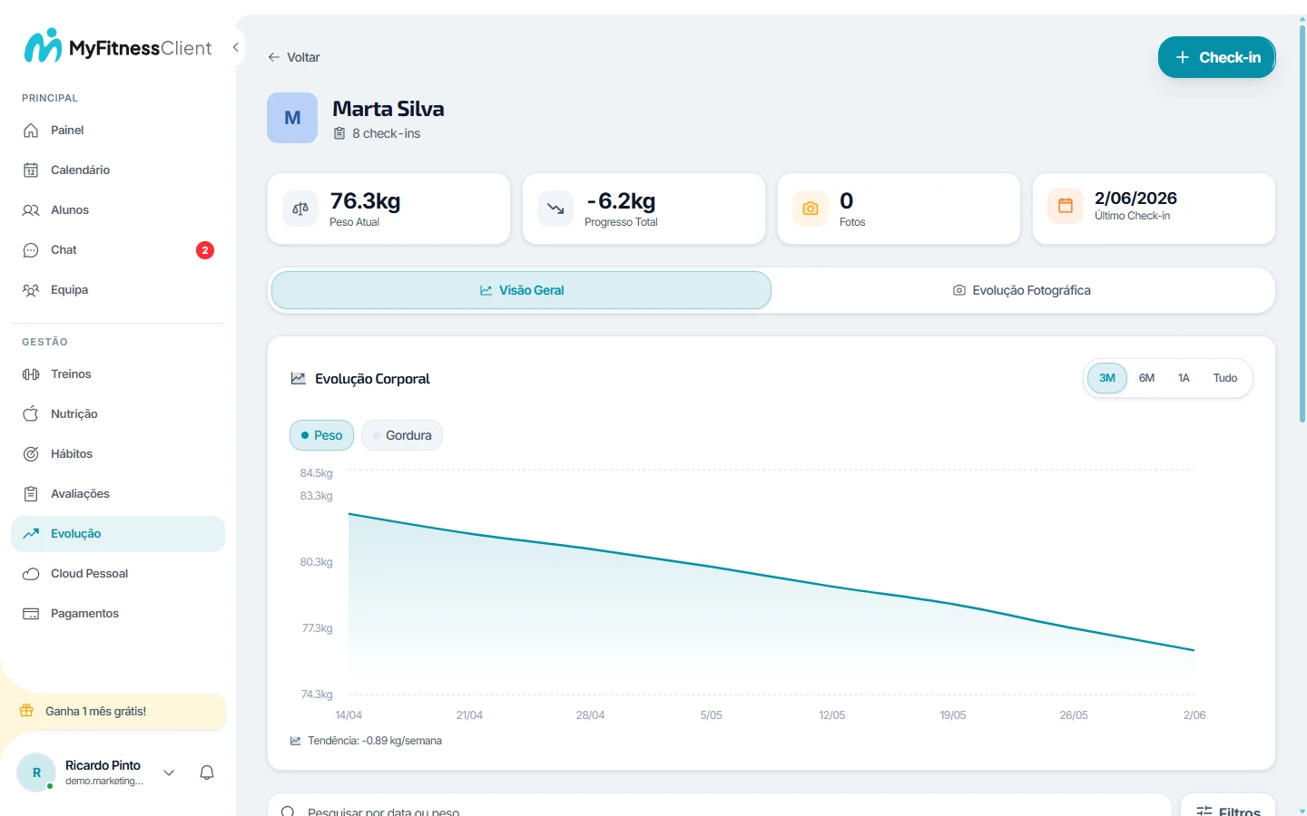Click the gift icon in the promo banner

click(x=26, y=711)
